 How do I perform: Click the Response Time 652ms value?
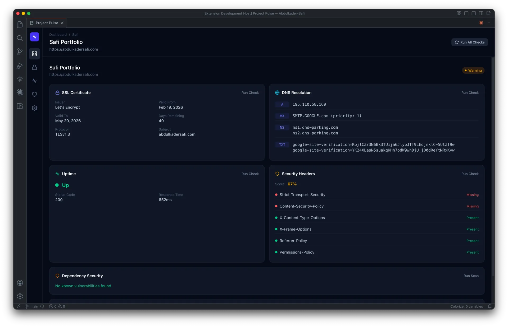(165, 200)
